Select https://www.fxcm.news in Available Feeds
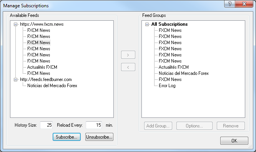 pos(42,24)
